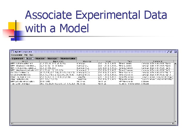
Task: Open the Comparator menu
Action: (17, 55)
